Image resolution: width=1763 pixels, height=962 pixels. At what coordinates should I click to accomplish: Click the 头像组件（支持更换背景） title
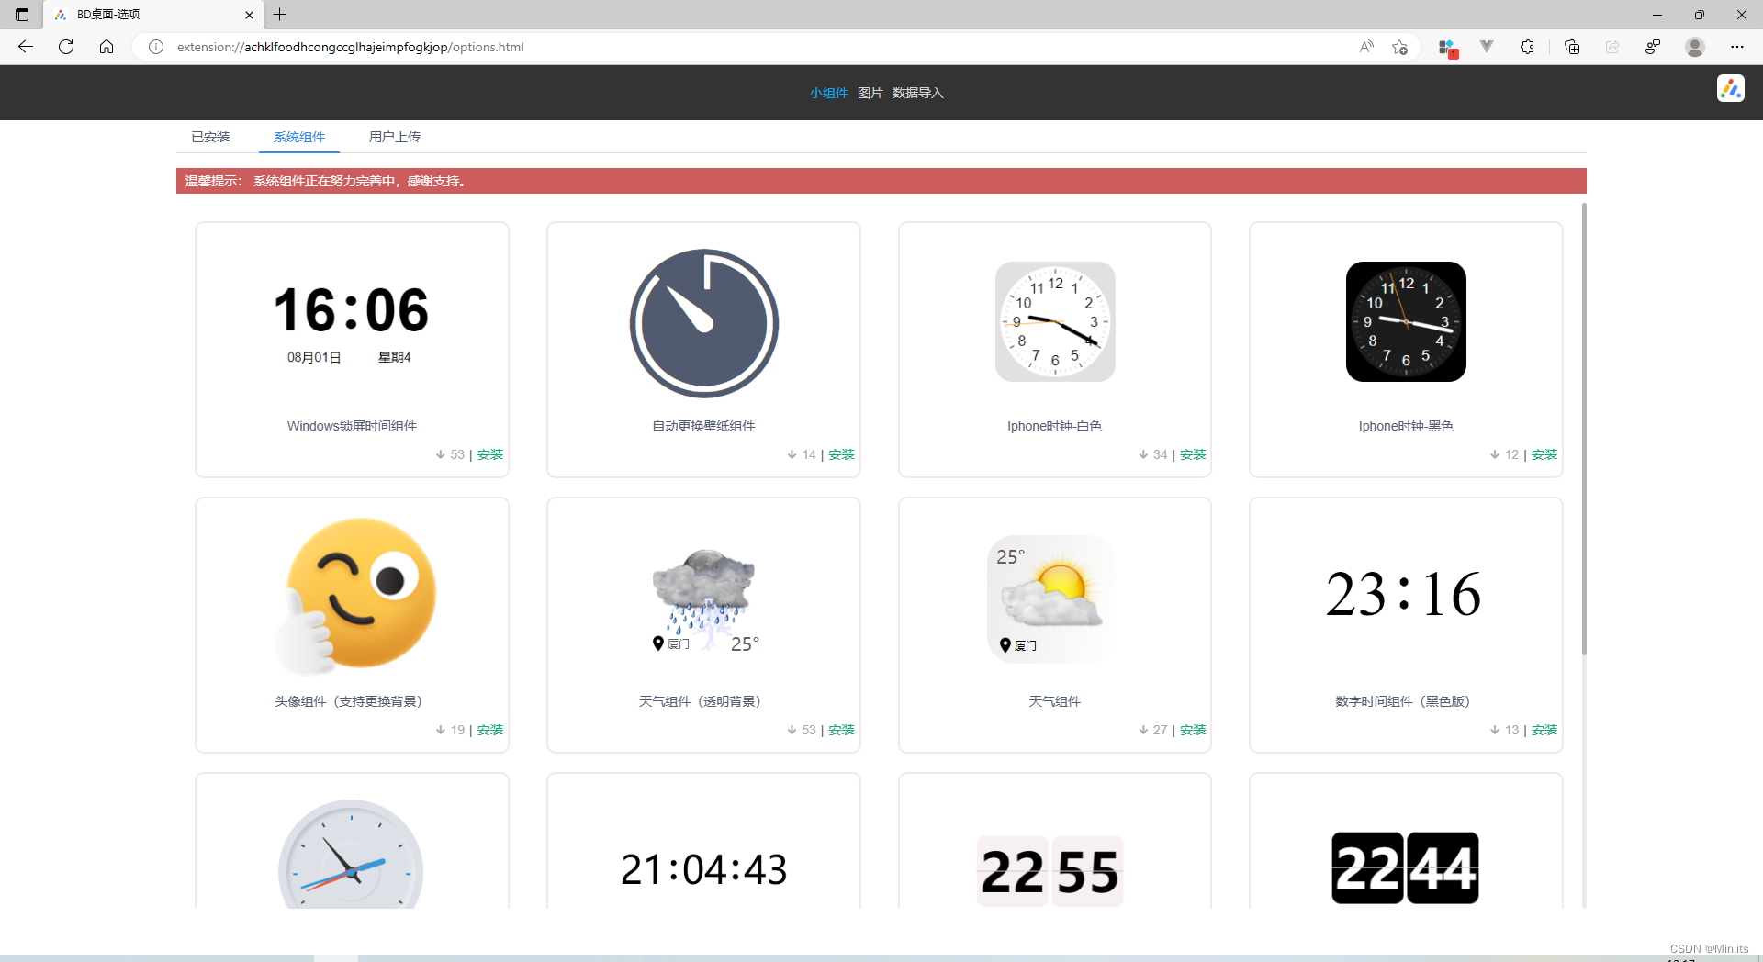(352, 701)
